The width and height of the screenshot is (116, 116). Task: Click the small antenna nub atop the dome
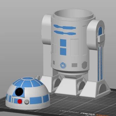point(37,77)
